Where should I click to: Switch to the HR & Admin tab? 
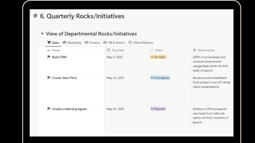click(x=114, y=43)
